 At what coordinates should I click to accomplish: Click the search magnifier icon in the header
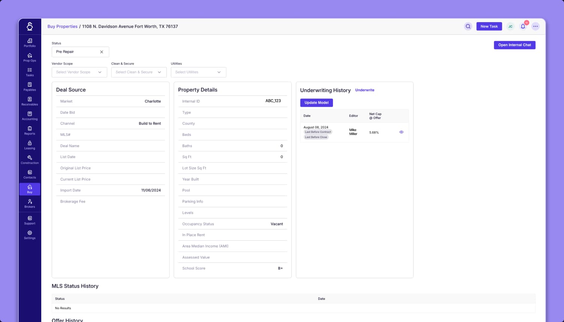468,26
